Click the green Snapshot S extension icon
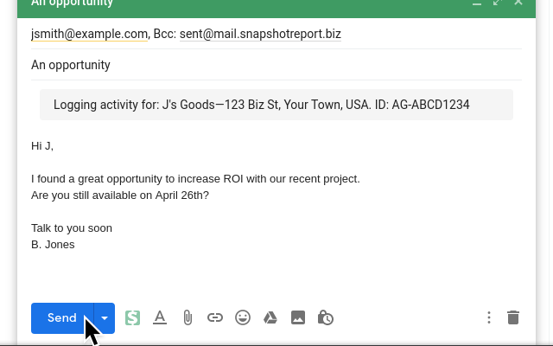553x346 pixels. pos(132,317)
